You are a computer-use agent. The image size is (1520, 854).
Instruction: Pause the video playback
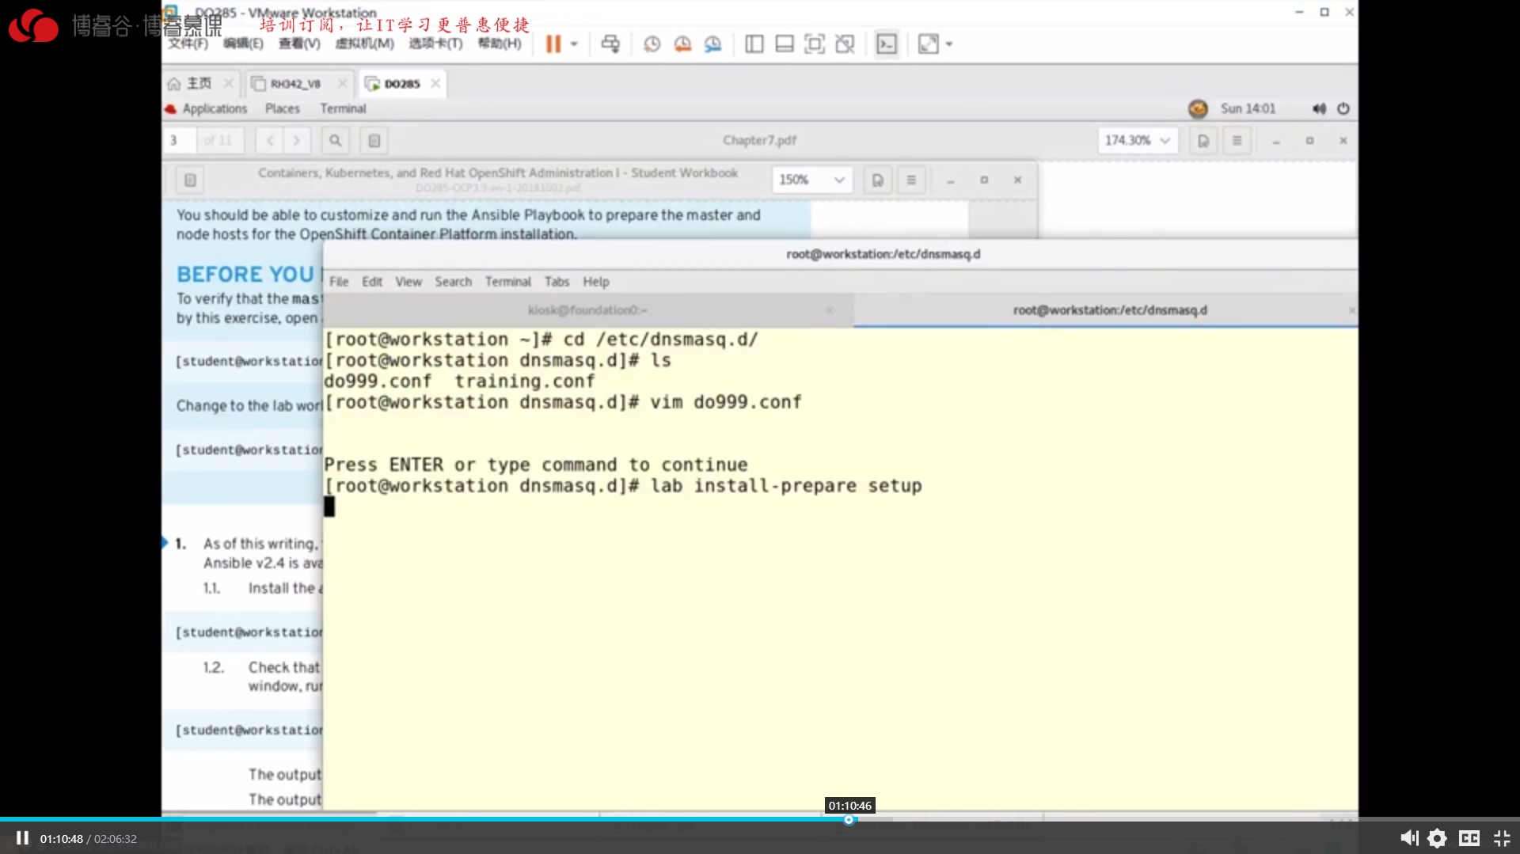pyautogui.click(x=22, y=838)
